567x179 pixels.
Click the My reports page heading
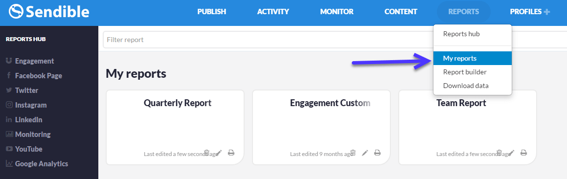click(136, 74)
